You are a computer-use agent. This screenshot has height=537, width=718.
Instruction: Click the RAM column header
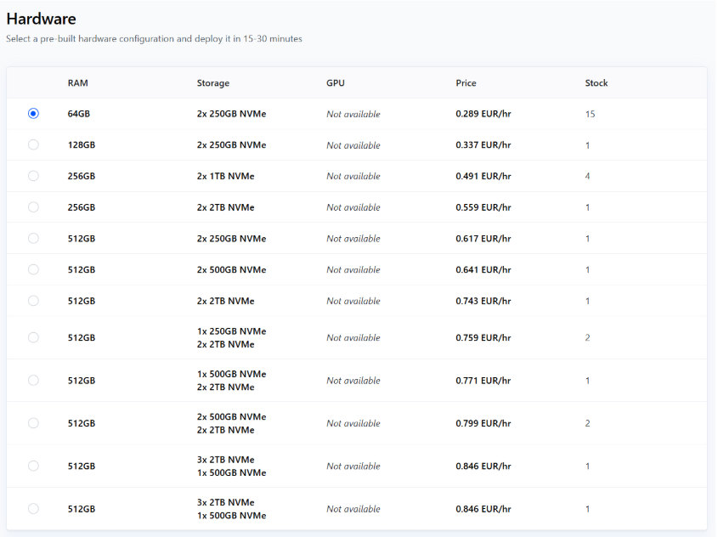77,83
